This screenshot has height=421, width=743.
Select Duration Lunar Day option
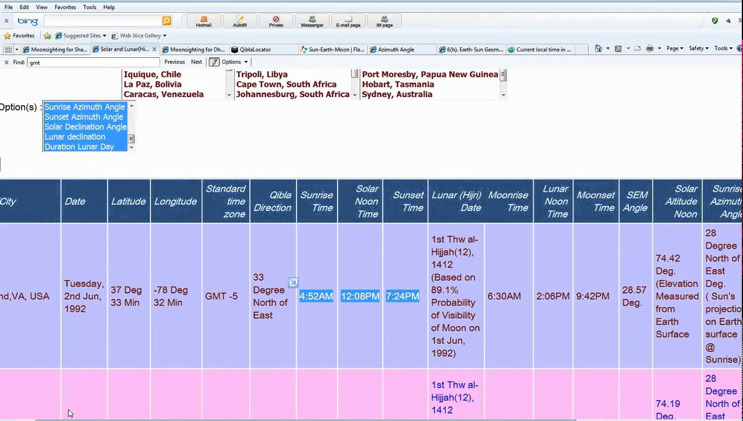[79, 147]
